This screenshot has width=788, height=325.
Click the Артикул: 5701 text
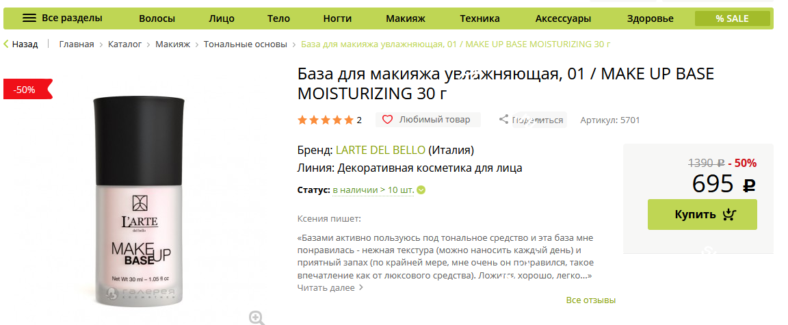[x=609, y=120]
